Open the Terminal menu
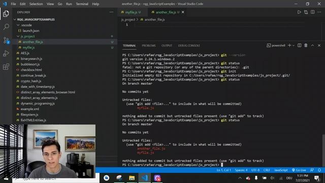325x183 pixels. (82, 4)
